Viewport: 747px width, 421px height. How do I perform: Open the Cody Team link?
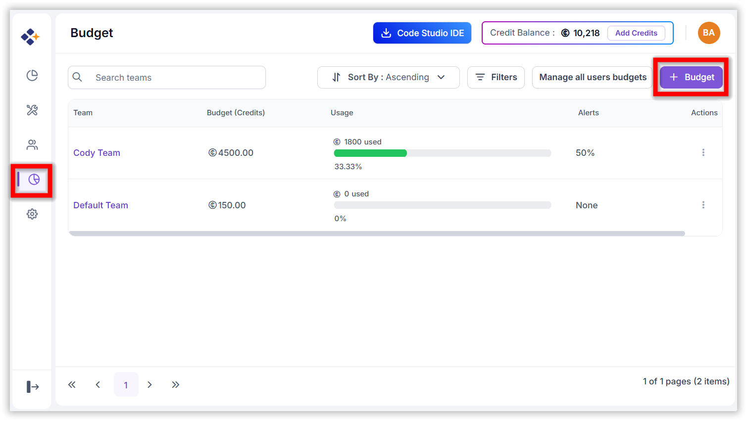(x=97, y=153)
